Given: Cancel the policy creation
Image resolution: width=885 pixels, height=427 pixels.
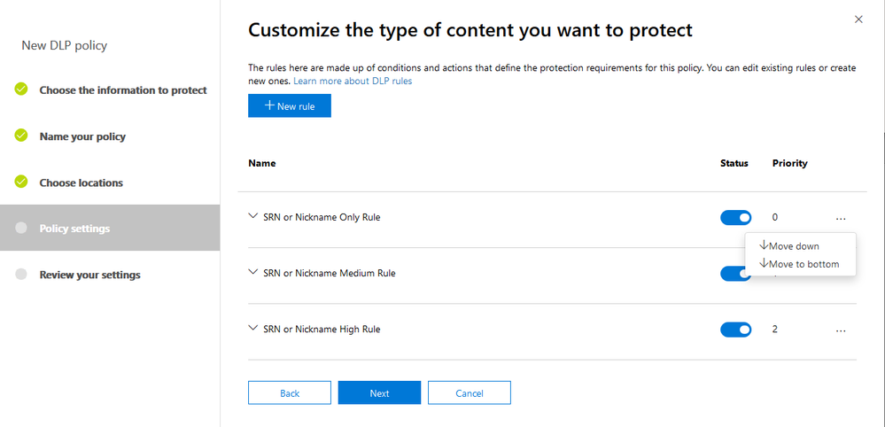Looking at the screenshot, I should coord(469,393).
